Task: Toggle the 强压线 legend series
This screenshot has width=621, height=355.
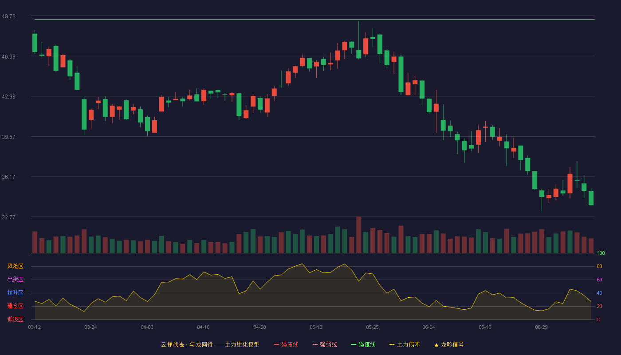Action: coord(286,344)
